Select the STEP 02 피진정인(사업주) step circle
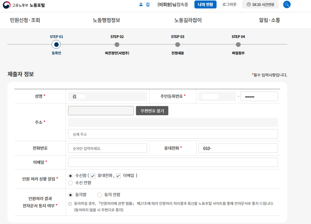 point(117,44)
